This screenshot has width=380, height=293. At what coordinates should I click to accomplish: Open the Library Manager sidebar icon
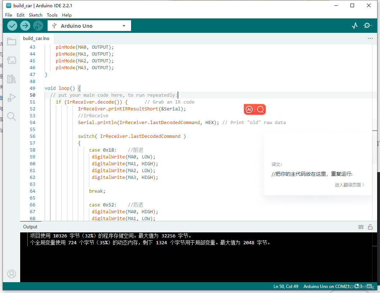point(12,79)
